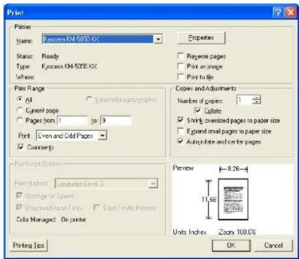Click the page preview thumbnail

[x=233, y=199]
